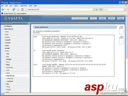Select the bridge tree item

[9, 59]
